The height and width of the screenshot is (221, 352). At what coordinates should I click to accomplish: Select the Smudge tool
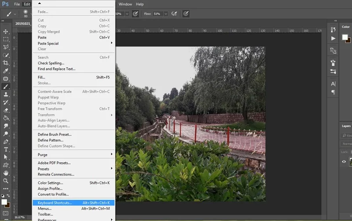click(6, 126)
